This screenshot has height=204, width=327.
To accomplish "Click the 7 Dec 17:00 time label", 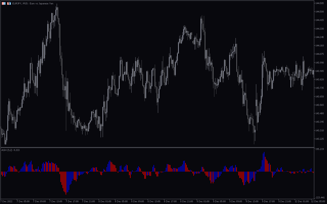I will pyautogui.click(x=72, y=201).
